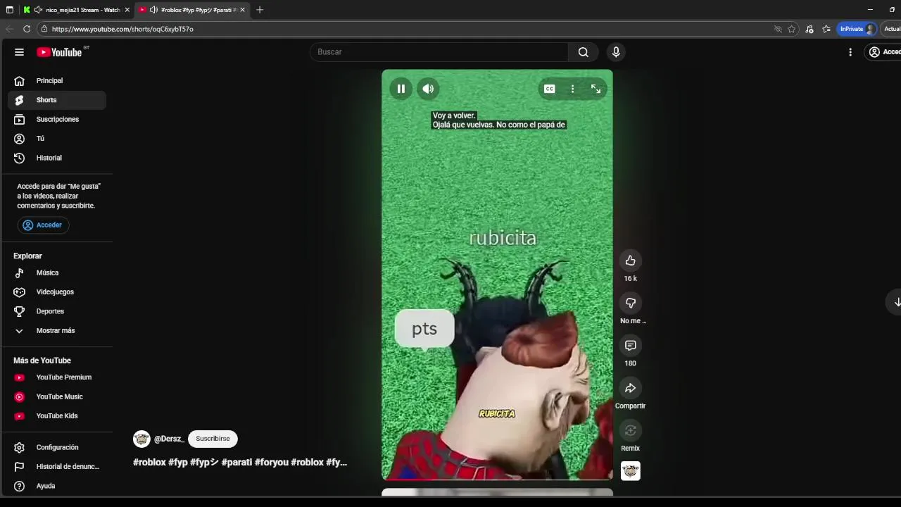The width and height of the screenshot is (901, 507).
Task: Add this page to favorites star
Action: point(792,29)
